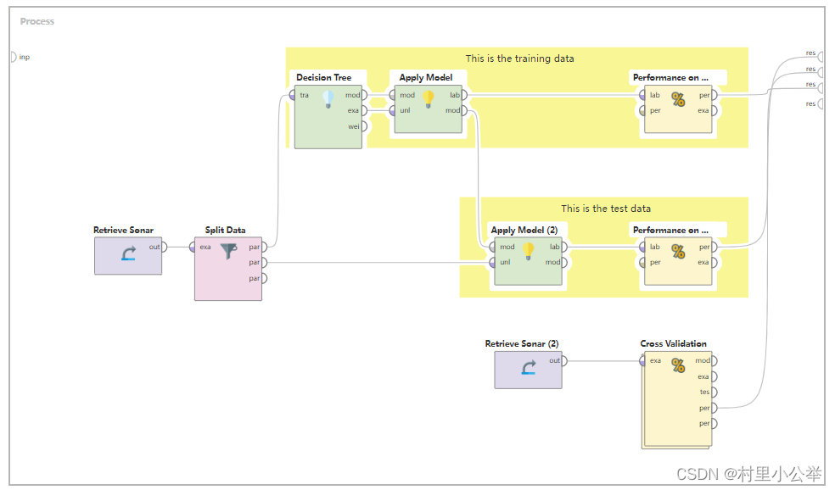Click the test data annotation note
The width and height of the screenshot is (835, 490).
pos(605,208)
